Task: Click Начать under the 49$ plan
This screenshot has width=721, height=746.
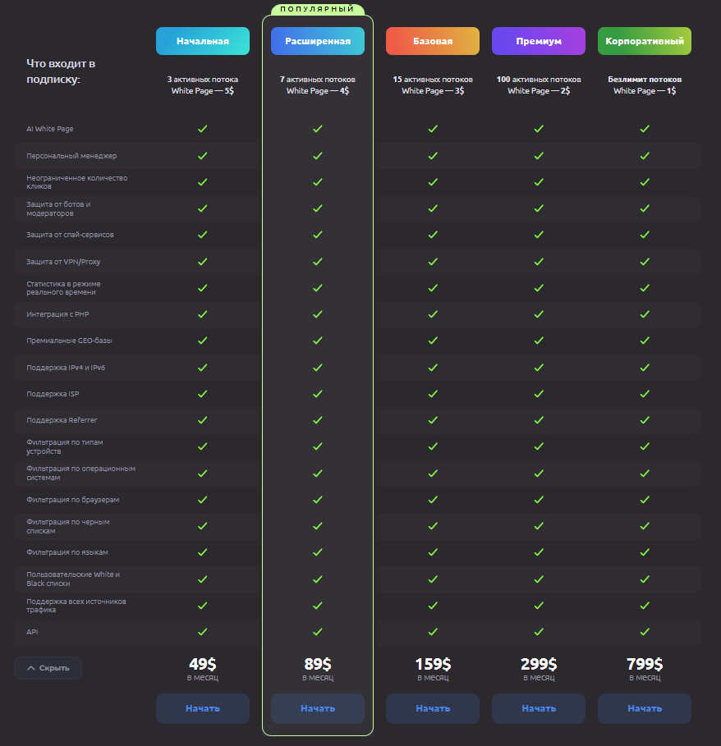Action: (203, 708)
